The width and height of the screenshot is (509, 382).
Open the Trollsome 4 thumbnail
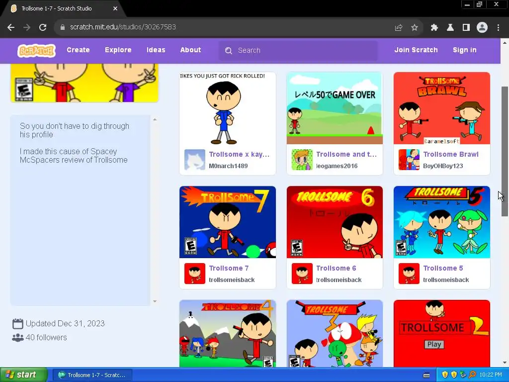pyautogui.click(x=228, y=334)
